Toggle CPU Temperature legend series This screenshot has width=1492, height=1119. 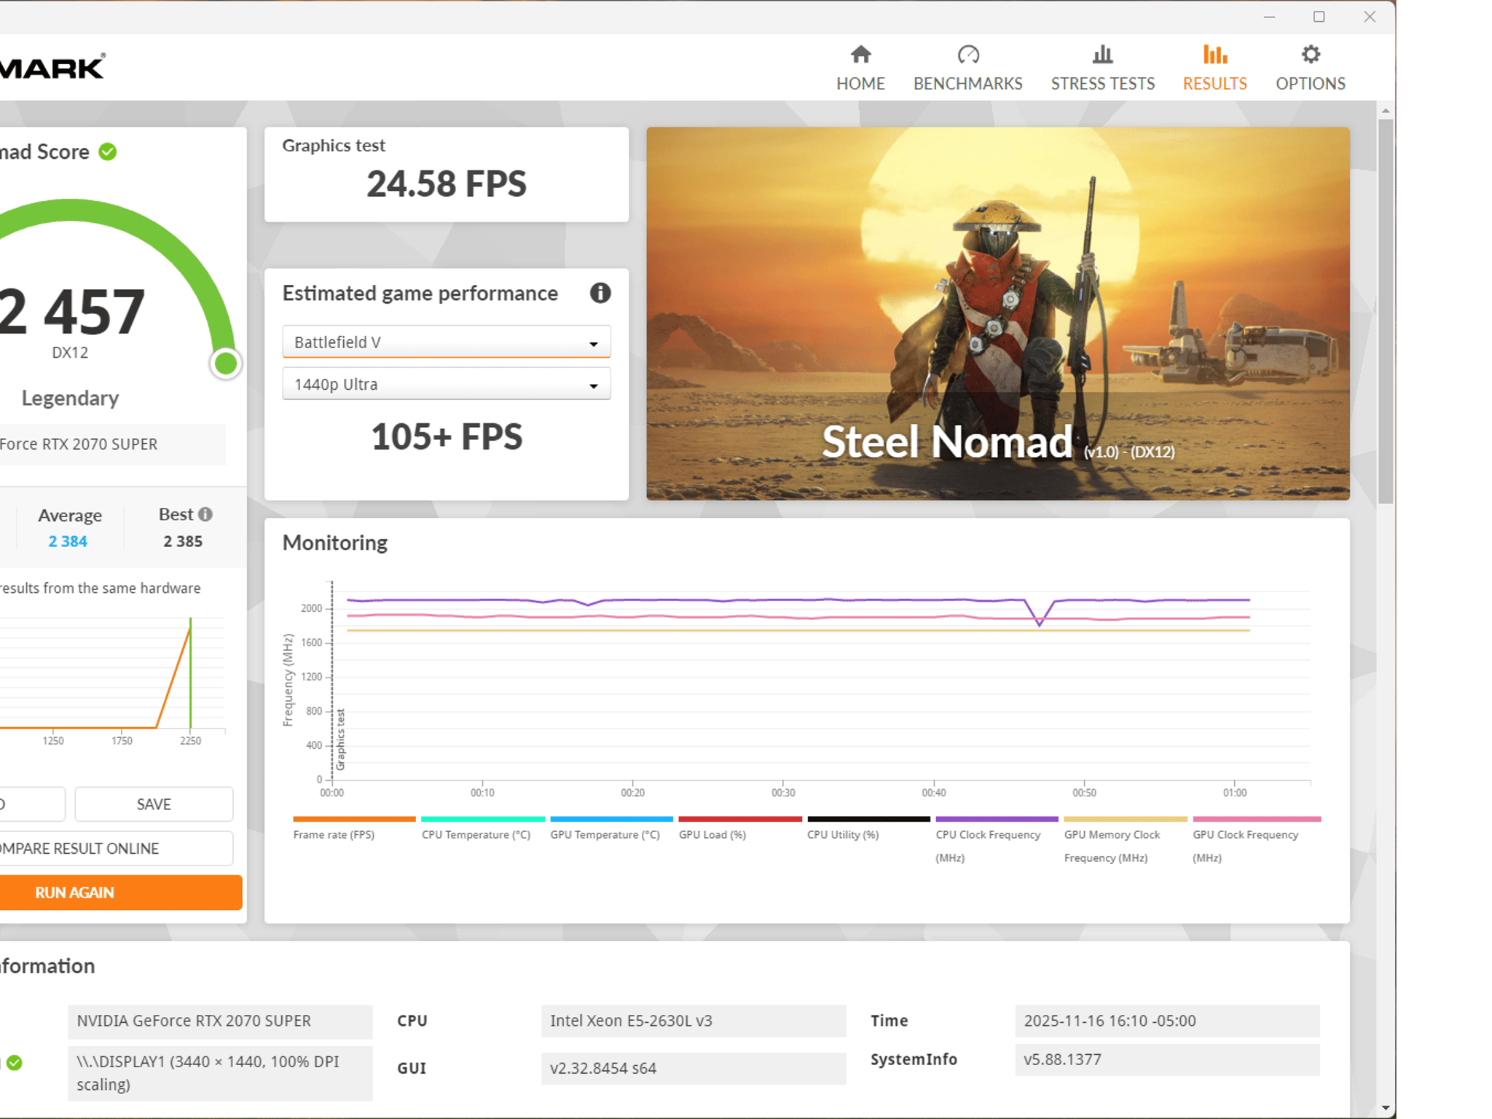point(482,829)
